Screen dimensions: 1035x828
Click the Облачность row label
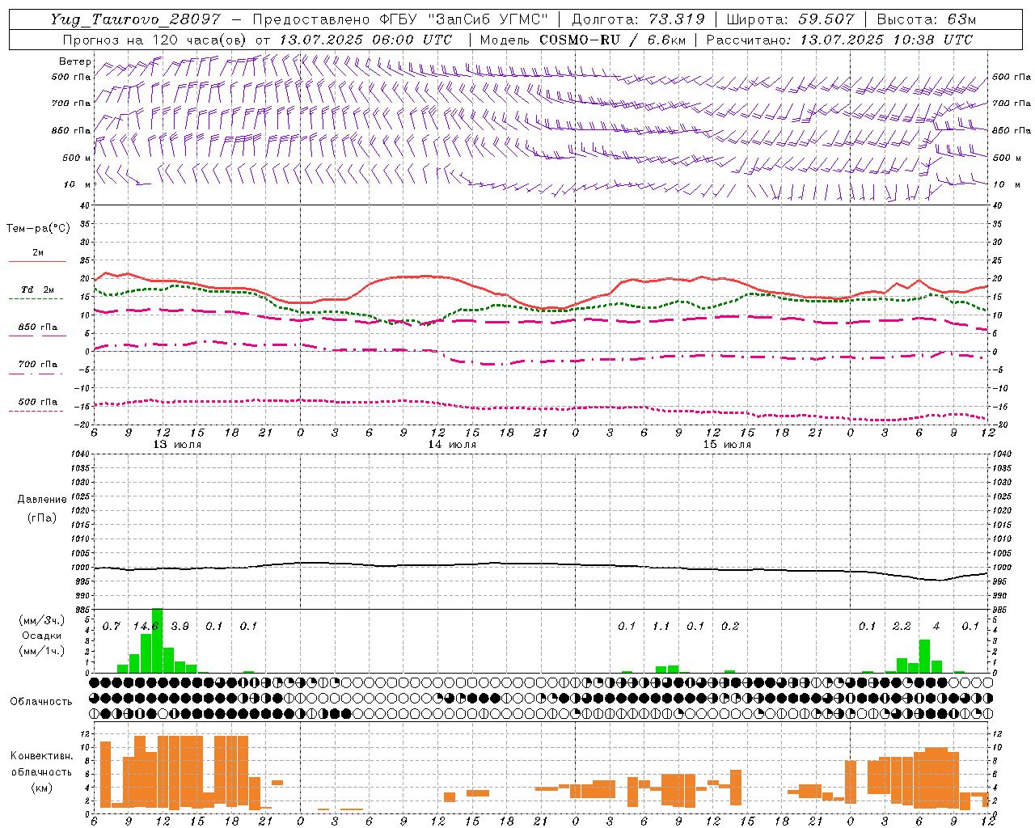41,702
